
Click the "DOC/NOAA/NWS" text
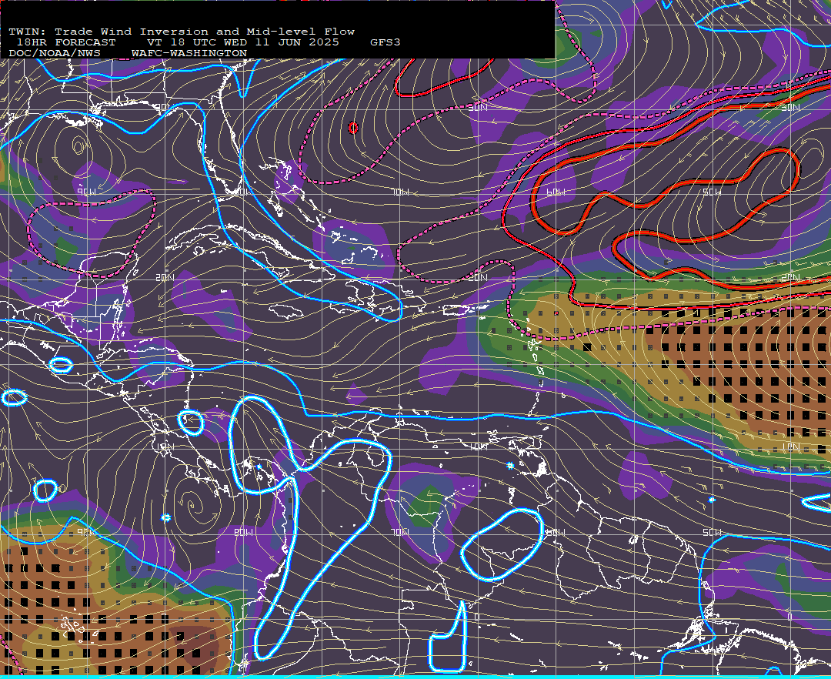[55, 54]
